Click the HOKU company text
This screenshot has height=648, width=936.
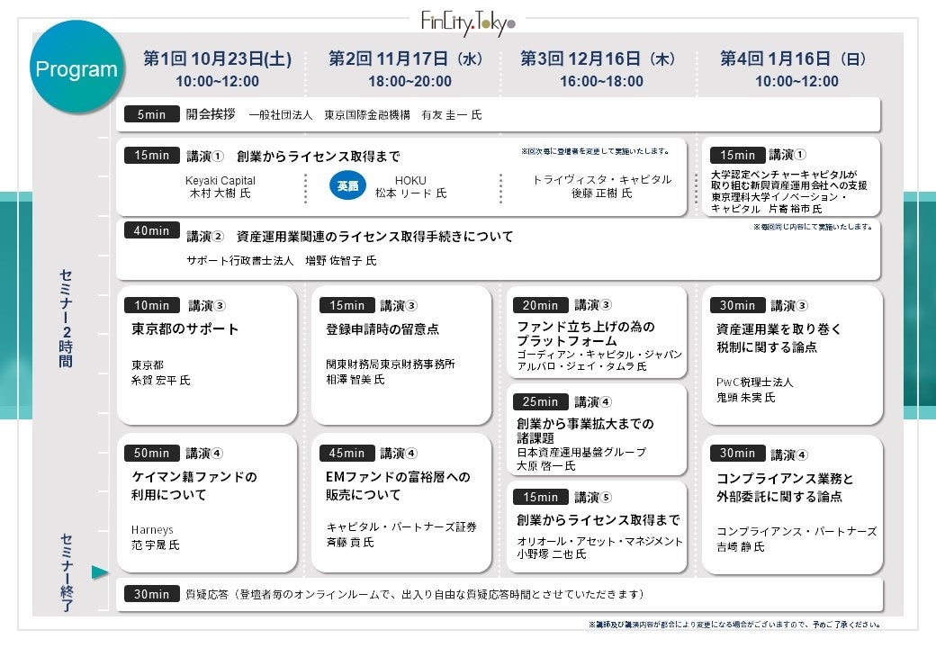(x=410, y=180)
